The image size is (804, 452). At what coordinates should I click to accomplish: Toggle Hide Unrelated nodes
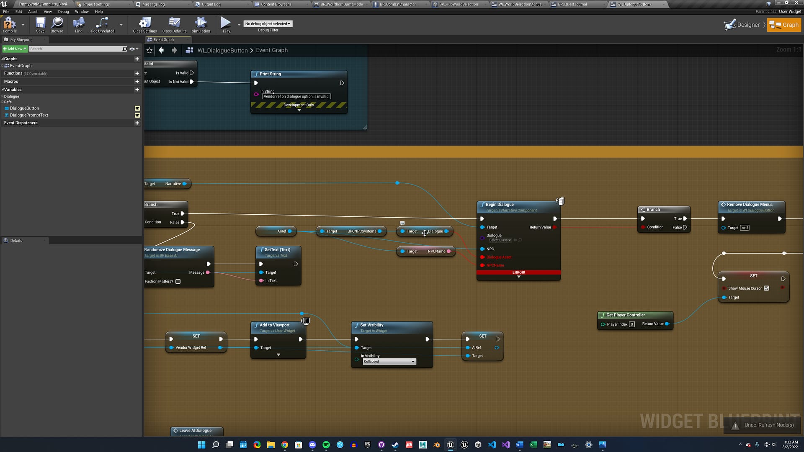point(101,25)
